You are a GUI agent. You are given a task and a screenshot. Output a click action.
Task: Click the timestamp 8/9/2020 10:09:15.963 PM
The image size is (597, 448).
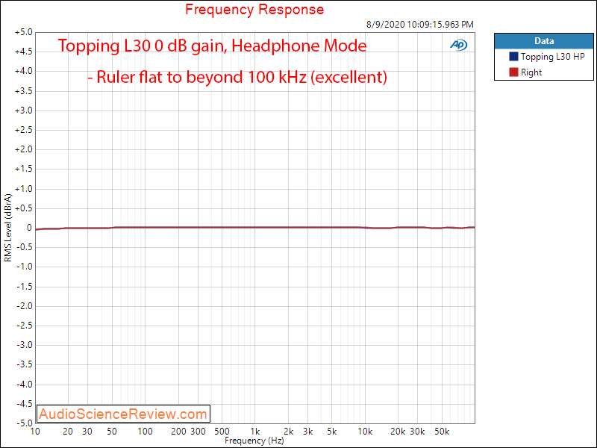[420, 25]
